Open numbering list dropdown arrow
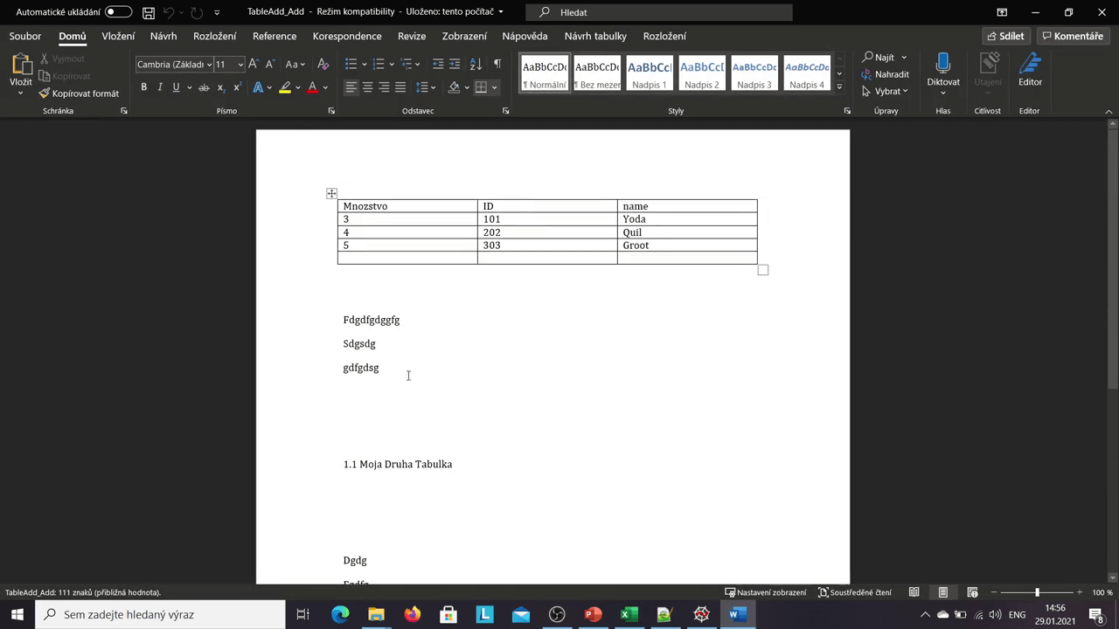This screenshot has width=1119, height=629. (392, 64)
